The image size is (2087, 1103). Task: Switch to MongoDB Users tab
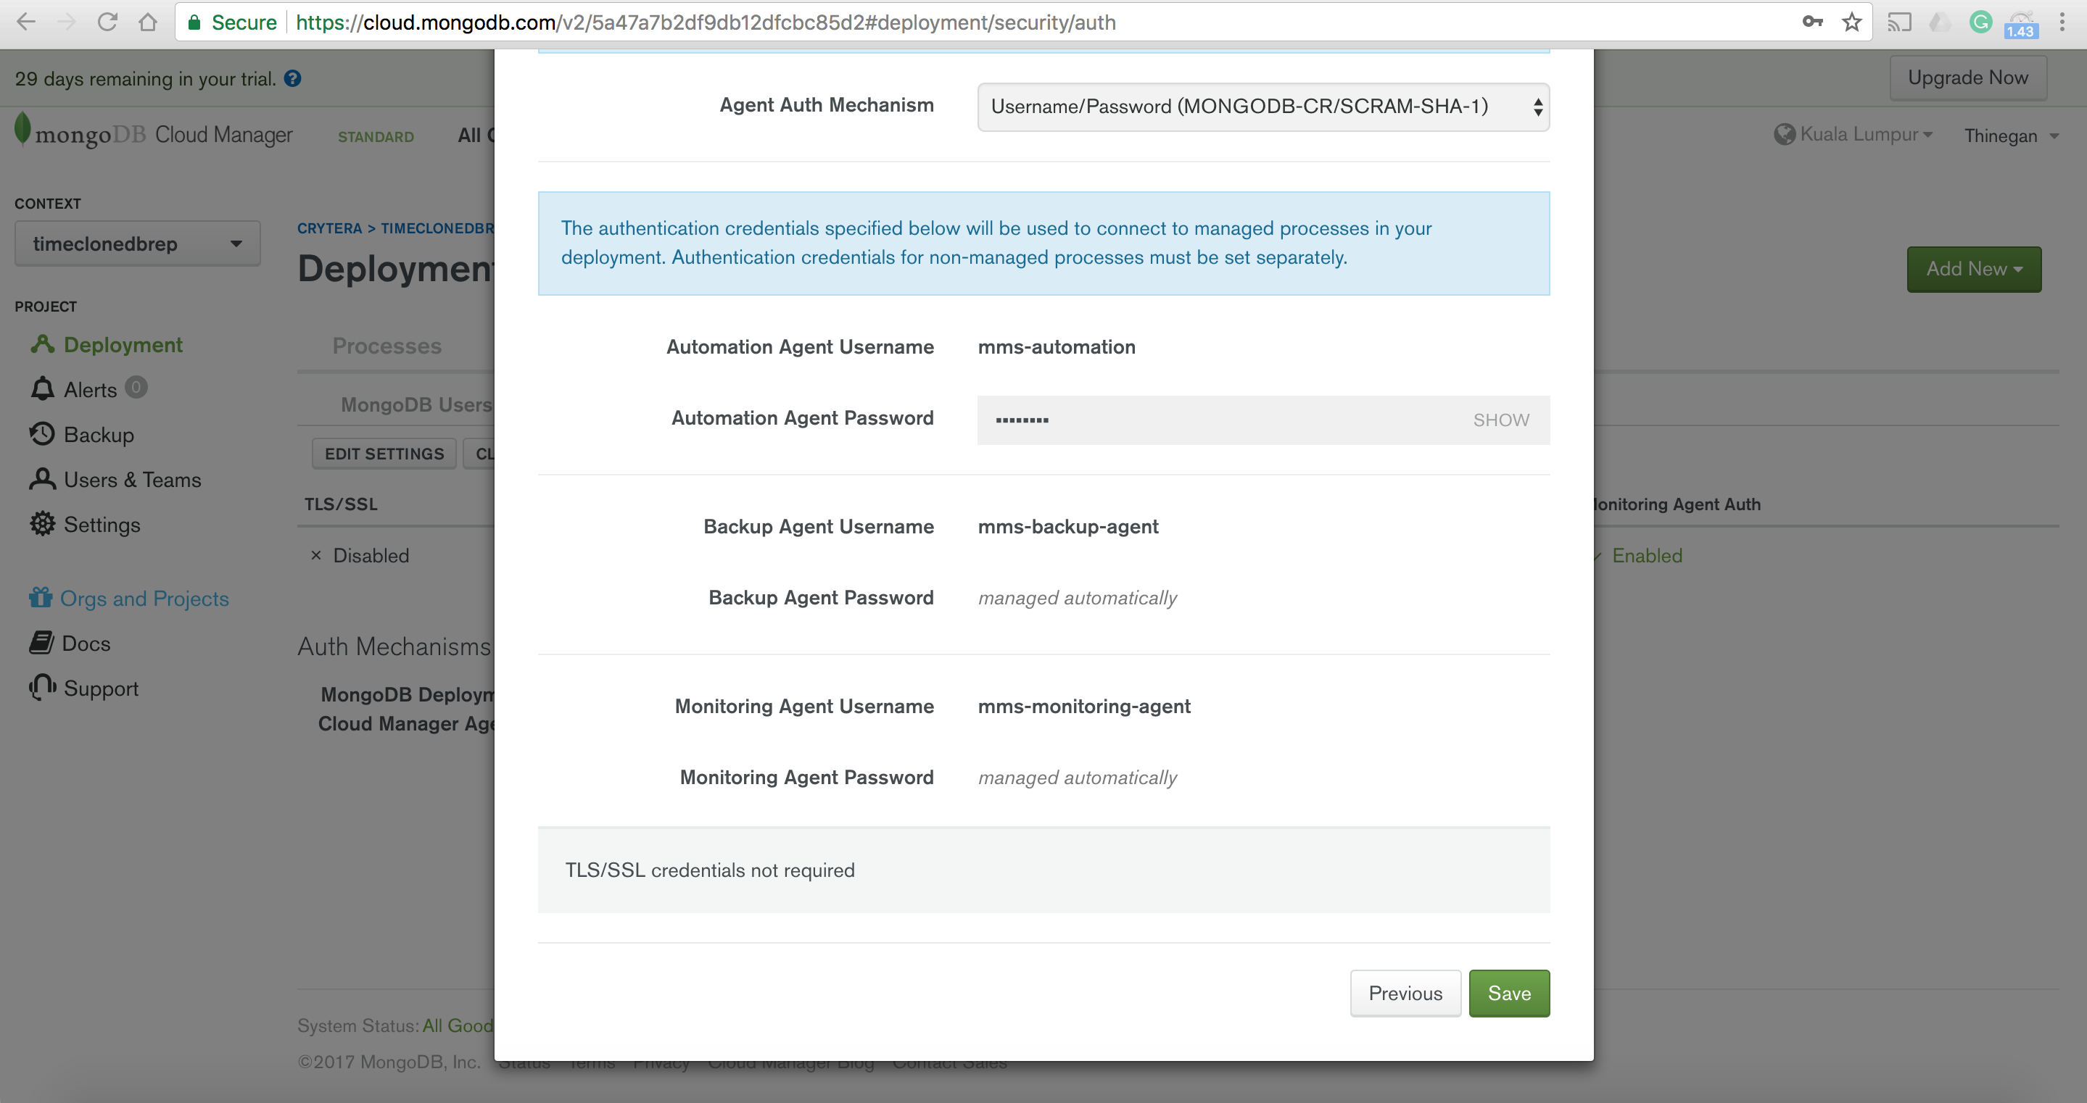pyautogui.click(x=416, y=404)
